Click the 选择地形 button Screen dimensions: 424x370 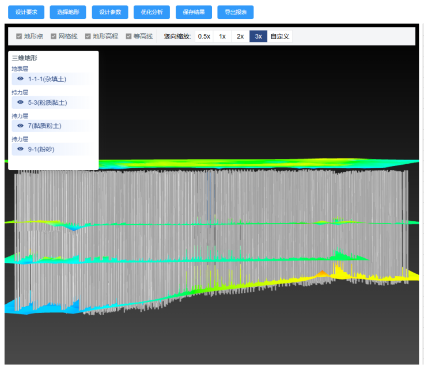68,12
